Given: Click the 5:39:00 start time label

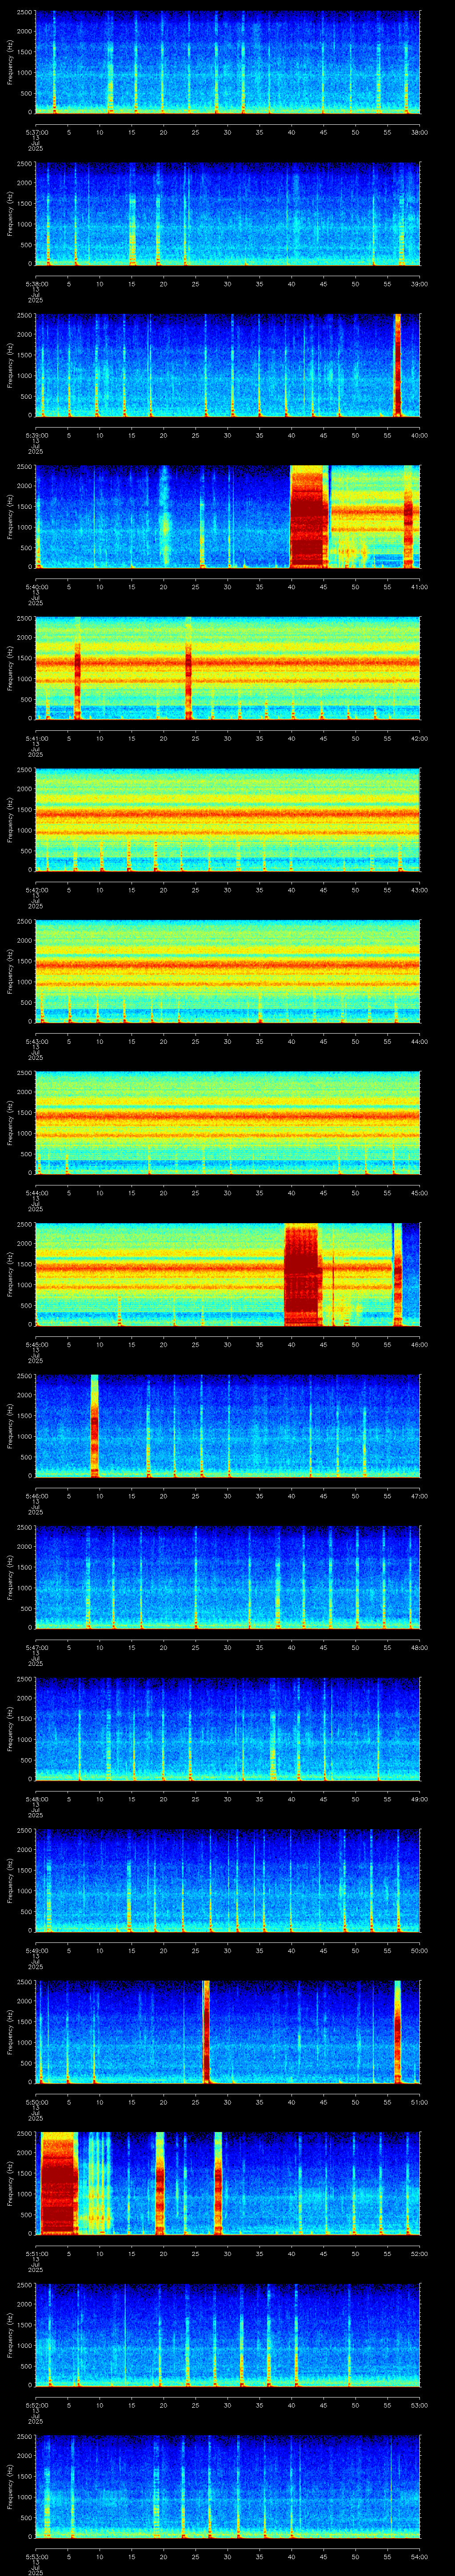Looking at the screenshot, I should coord(36,435).
